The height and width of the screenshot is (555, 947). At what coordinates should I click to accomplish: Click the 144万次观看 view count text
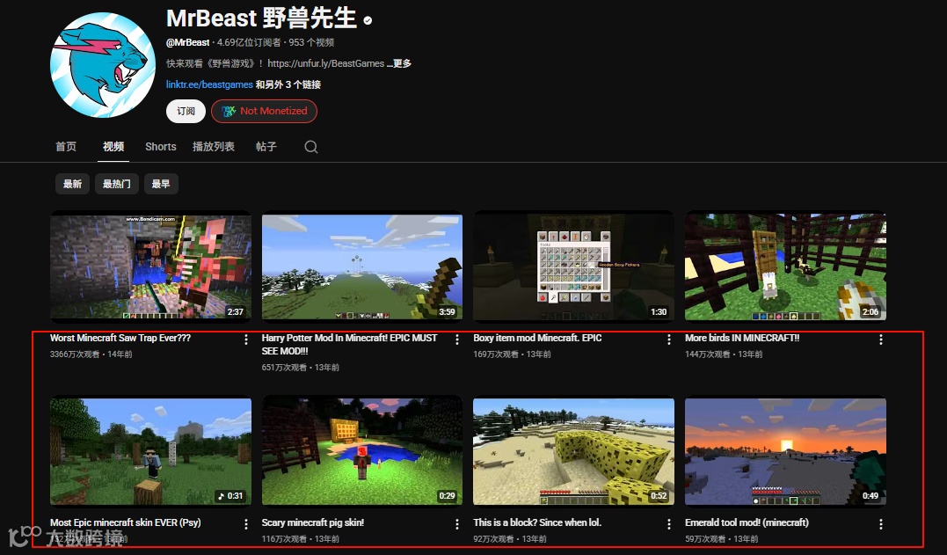[708, 354]
